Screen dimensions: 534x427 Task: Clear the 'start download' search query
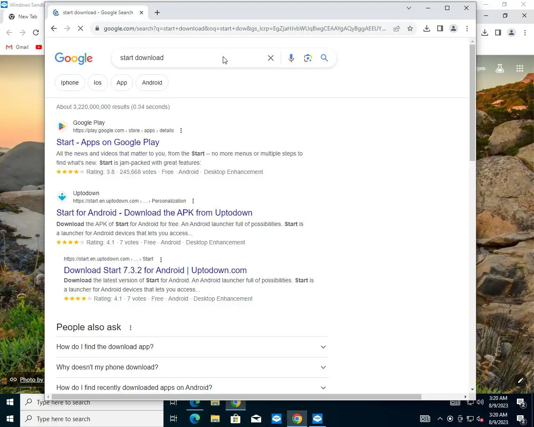tap(271, 58)
